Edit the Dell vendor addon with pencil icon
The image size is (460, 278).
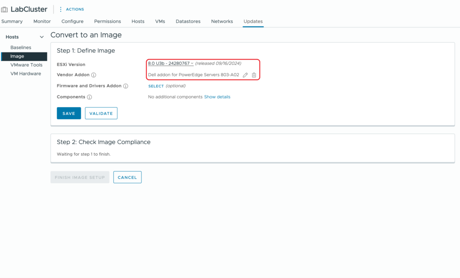(x=245, y=75)
